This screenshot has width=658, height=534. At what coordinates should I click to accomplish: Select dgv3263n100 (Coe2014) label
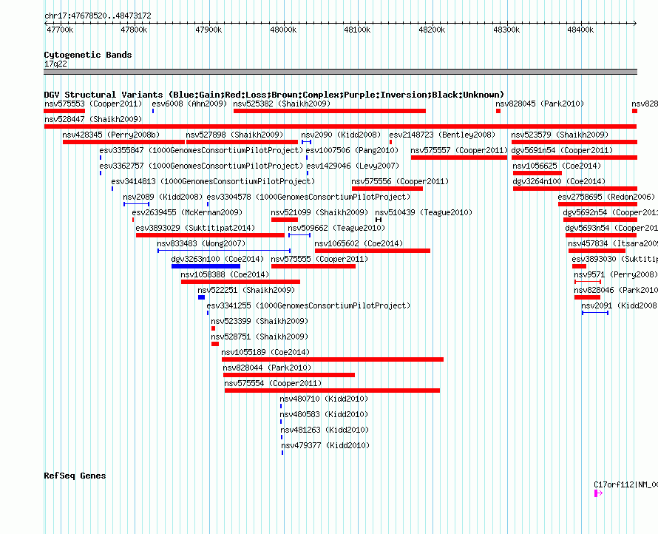[x=217, y=259]
